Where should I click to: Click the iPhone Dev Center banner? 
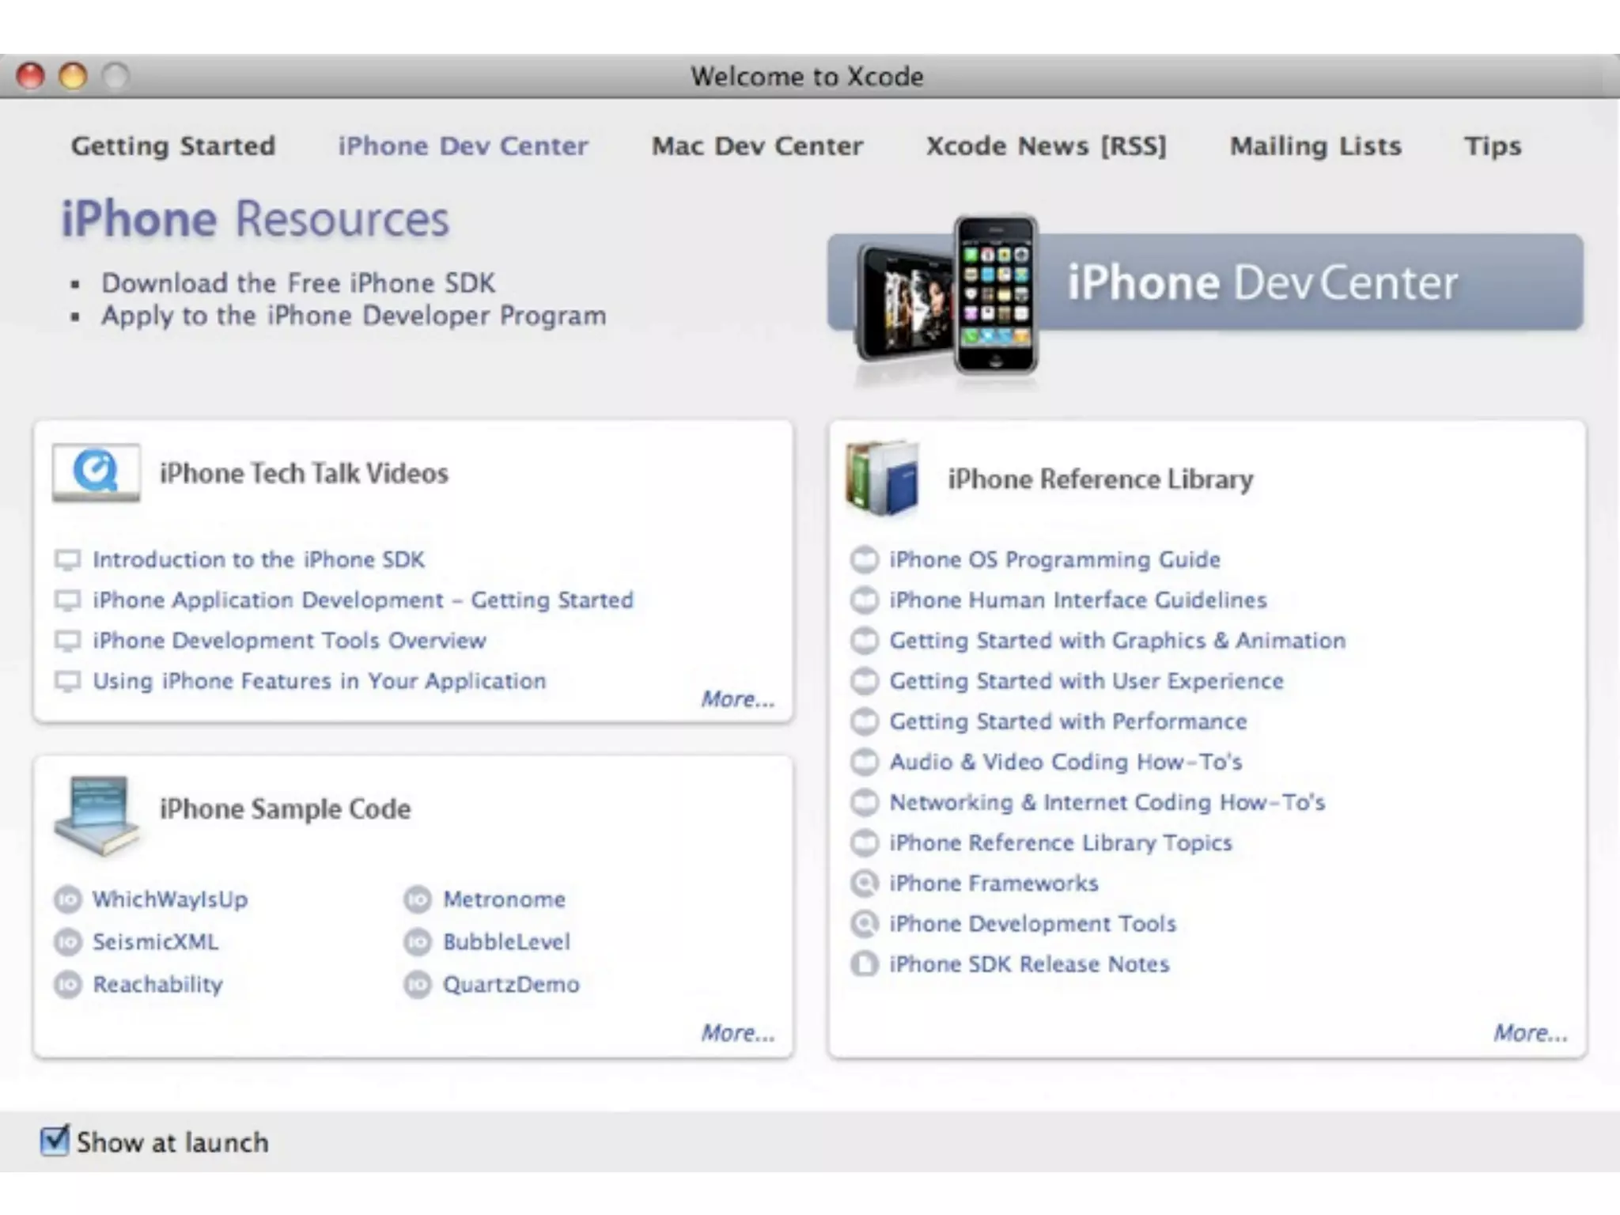point(1206,282)
